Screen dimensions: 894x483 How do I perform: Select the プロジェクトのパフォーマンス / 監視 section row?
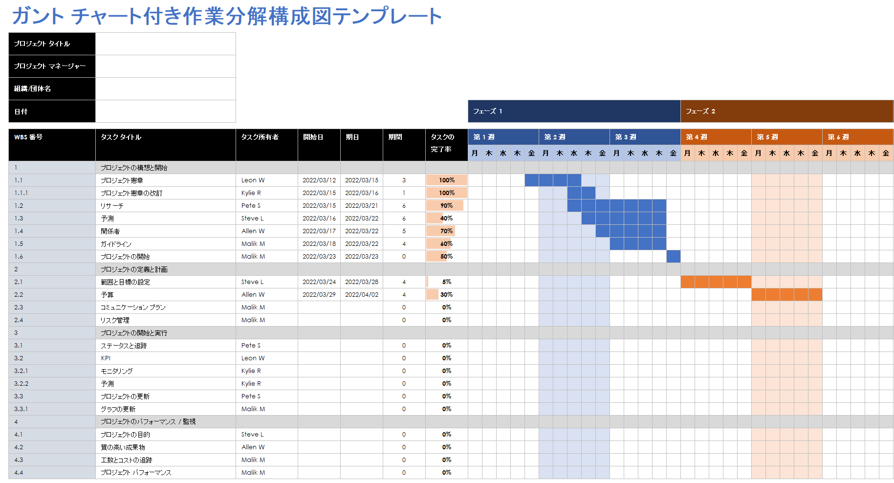point(451,422)
